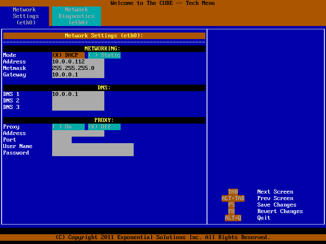Click the ALT+Q key hint
Viewport: 326px width, 244px height.
click(233, 218)
